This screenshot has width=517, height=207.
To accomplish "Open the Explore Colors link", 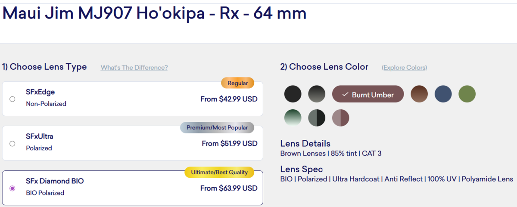I will coord(404,68).
